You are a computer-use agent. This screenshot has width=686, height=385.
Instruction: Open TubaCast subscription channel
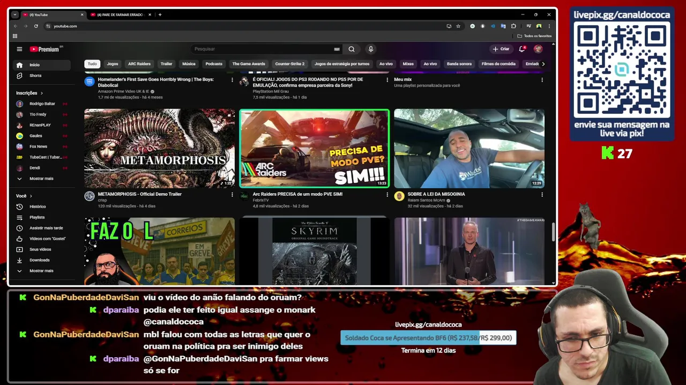tap(42, 157)
